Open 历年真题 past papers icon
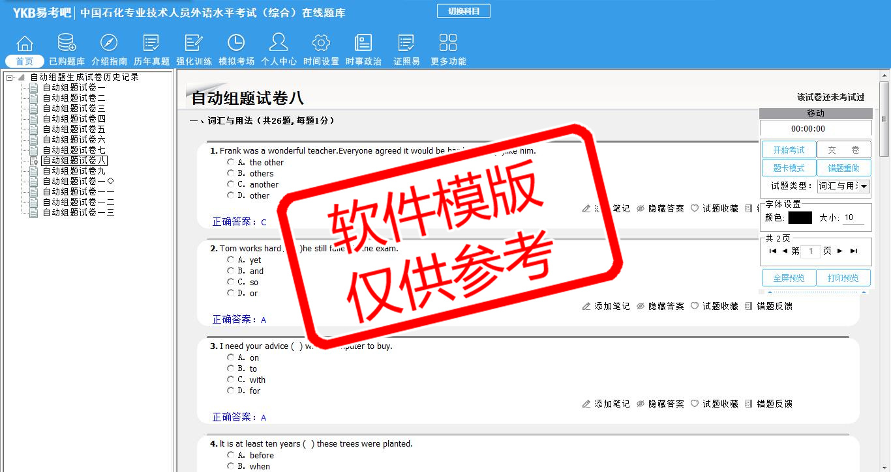This screenshot has width=891, height=472. pyautogui.click(x=151, y=44)
